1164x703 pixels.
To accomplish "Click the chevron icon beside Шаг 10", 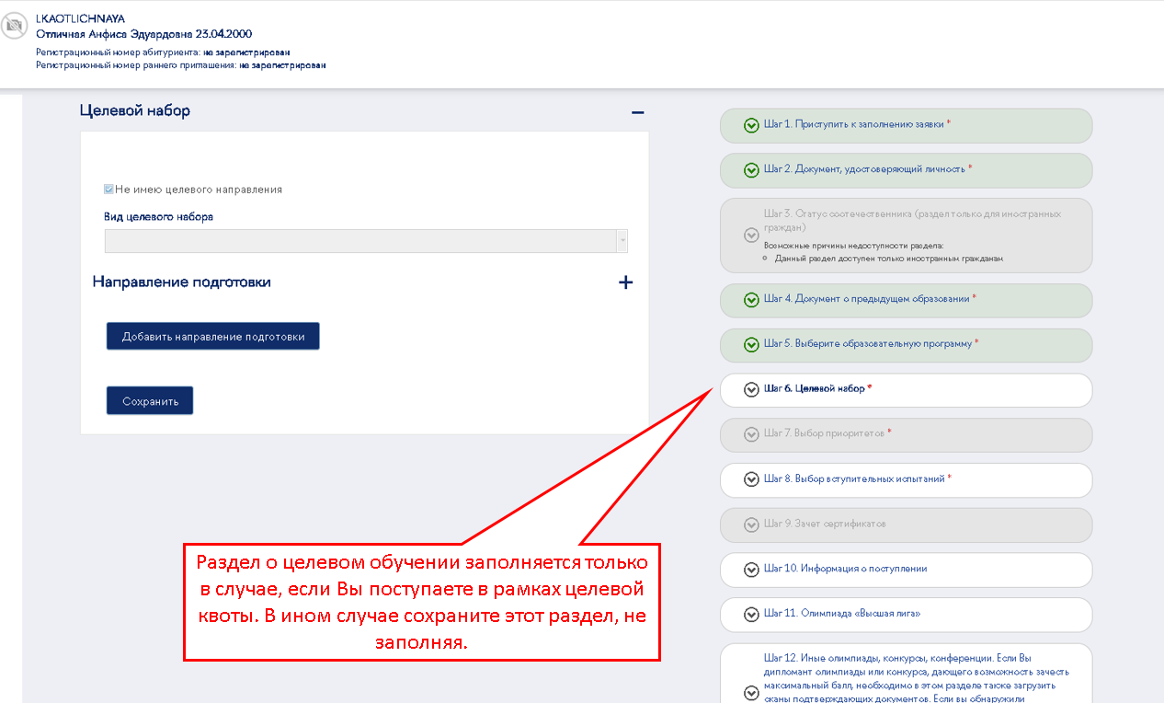I will [x=751, y=570].
